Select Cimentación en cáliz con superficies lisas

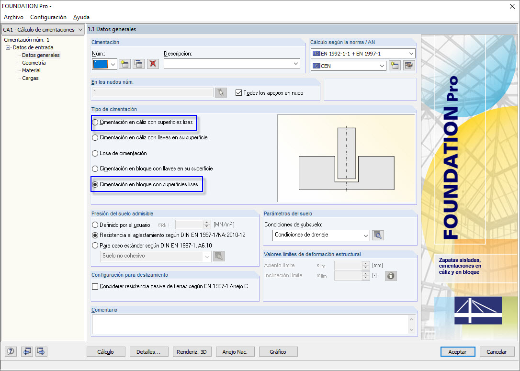pyautogui.click(x=95, y=123)
